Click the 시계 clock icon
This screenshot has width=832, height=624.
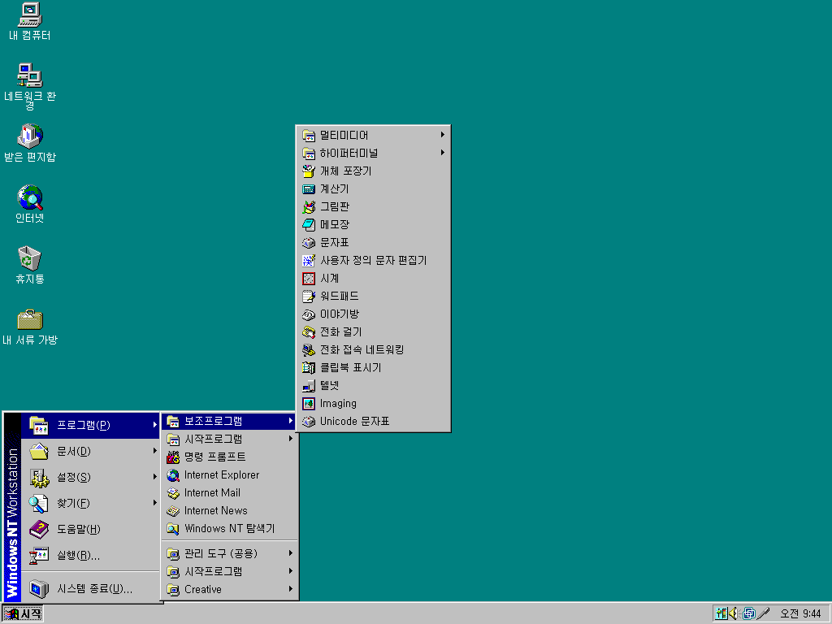click(x=308, y=278)
